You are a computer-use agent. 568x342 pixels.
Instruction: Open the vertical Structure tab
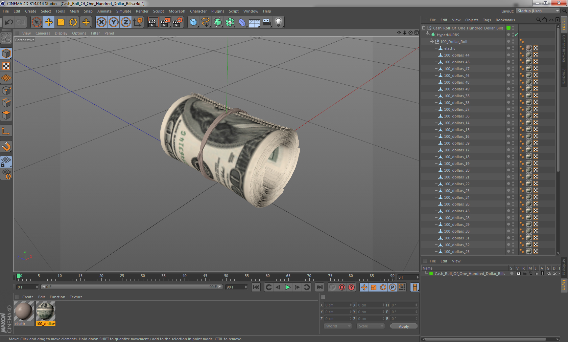[x=564, y=76]
